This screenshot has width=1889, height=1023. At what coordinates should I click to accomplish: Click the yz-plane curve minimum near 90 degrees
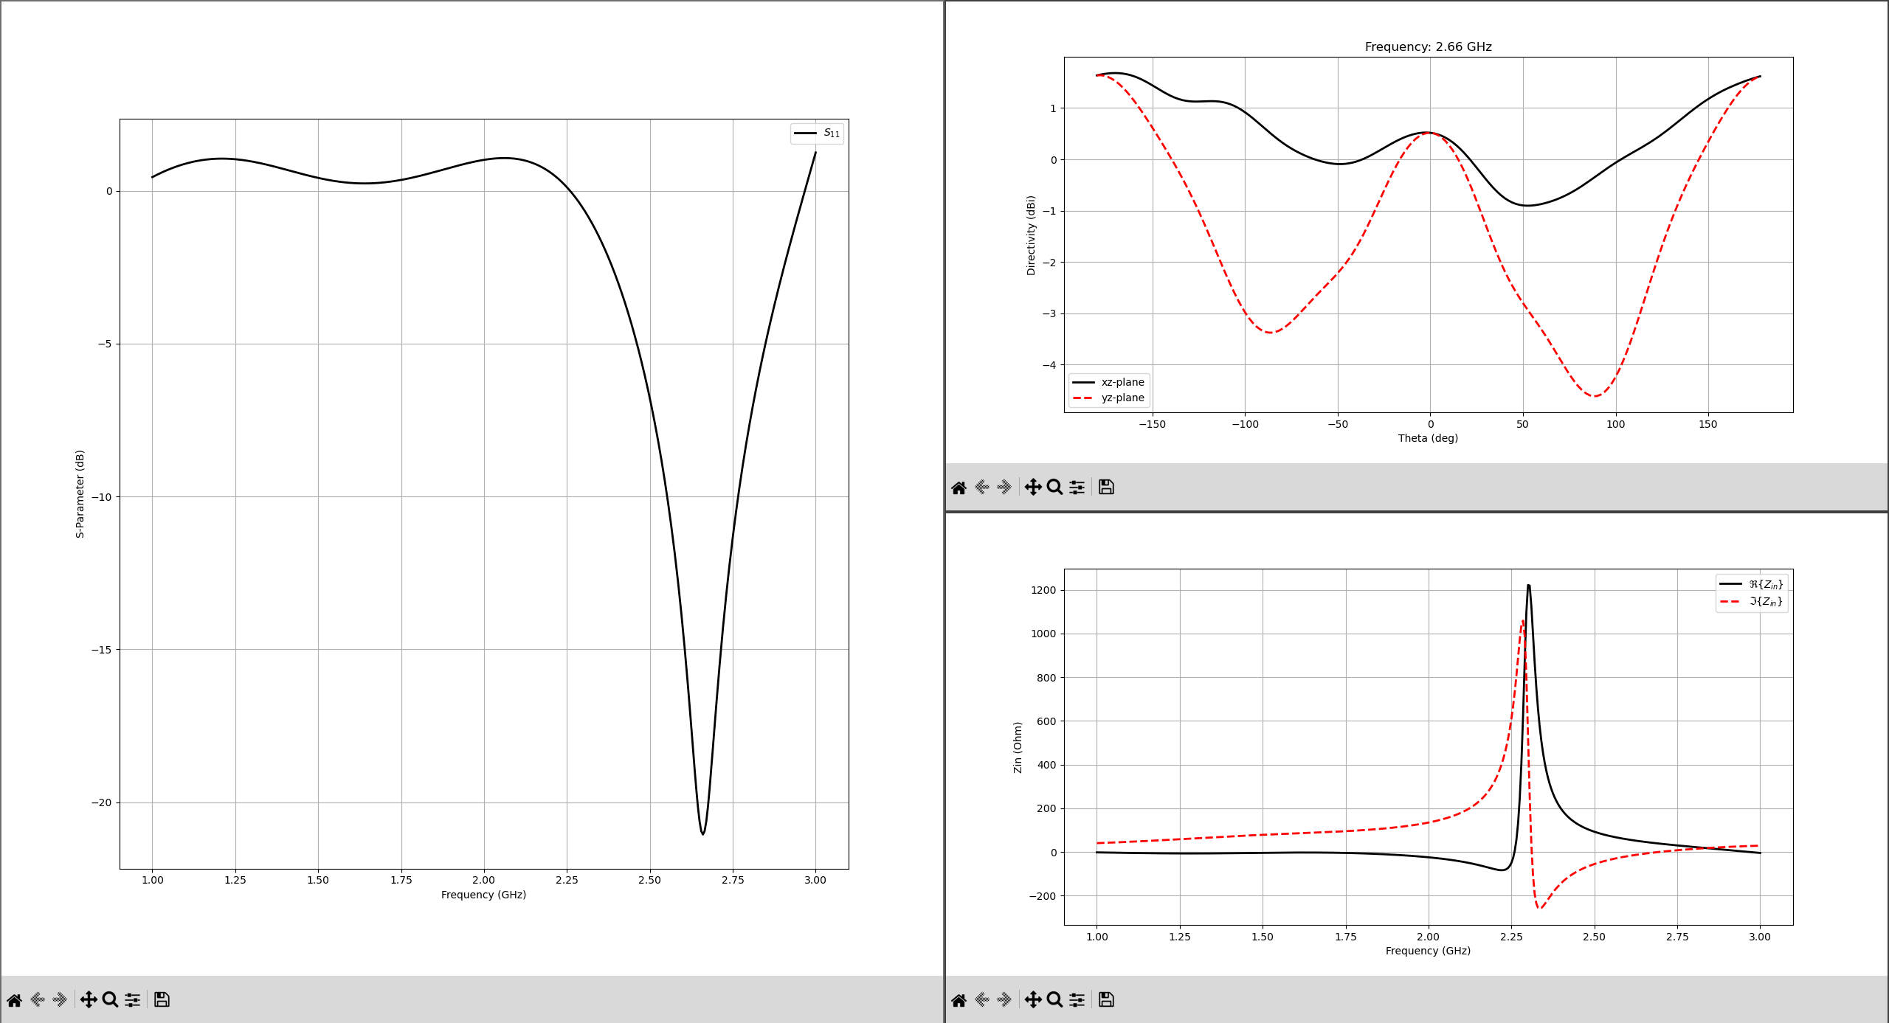pos(1595,396)
